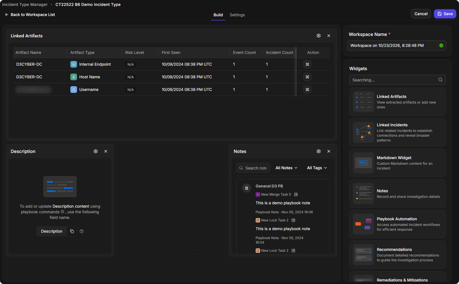Click the info icon after playbook commands
This screenshot has width=459, height=284.
click(x=62, y=212)
